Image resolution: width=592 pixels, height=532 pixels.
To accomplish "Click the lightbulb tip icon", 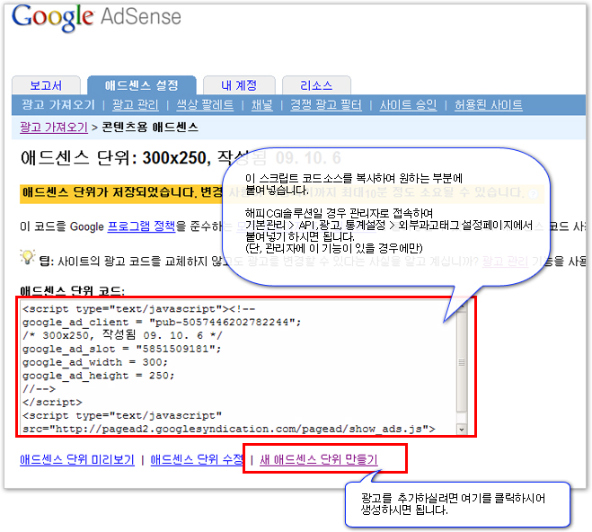I will click(27, 257).
